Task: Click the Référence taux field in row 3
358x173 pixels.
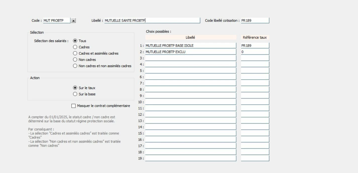Action: click(255, 58)
